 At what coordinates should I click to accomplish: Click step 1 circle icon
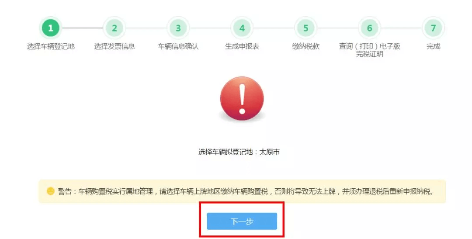click(x=51, y=28)
